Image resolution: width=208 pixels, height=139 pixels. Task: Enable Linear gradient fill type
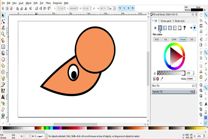click(x=165, y=28)
